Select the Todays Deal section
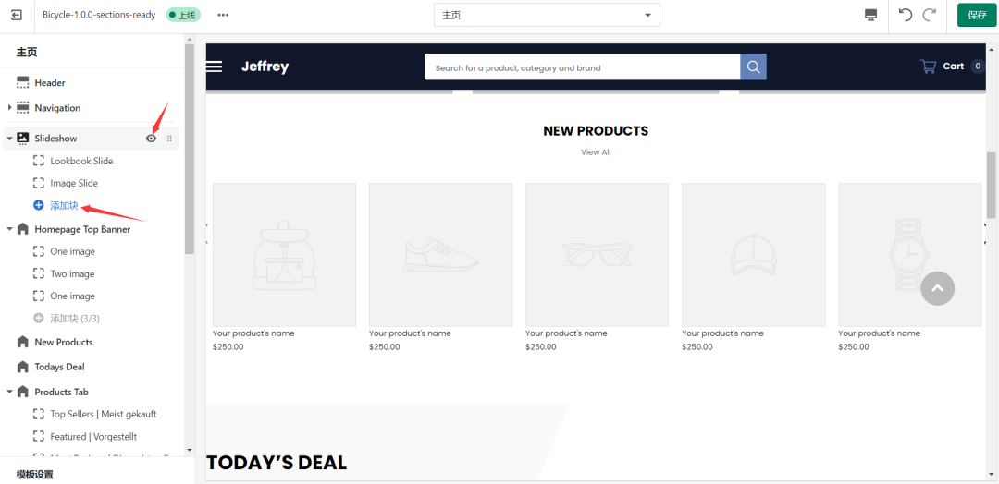 pyautogui.click(x=59, y=367)
